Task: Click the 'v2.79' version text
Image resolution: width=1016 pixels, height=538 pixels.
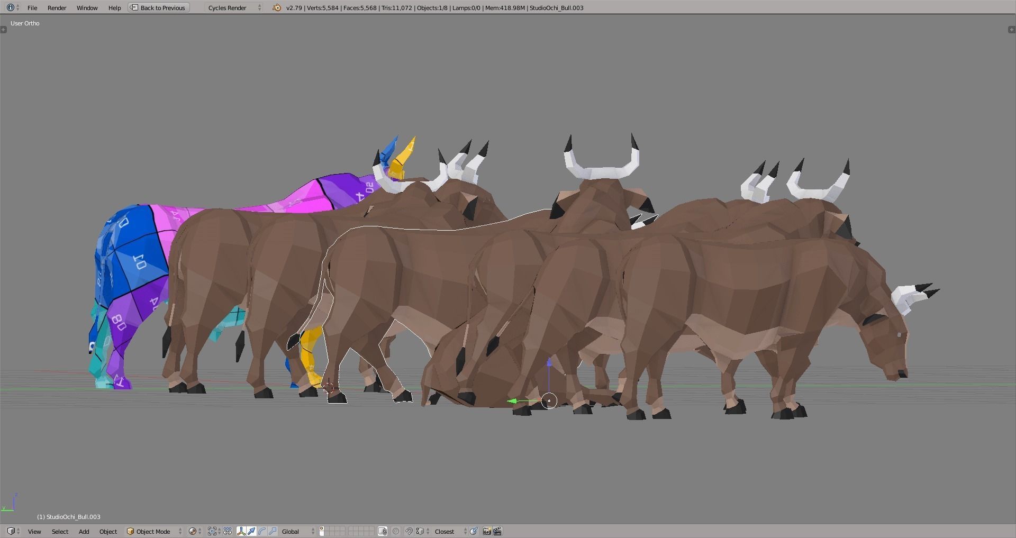Action: point(294,8)
